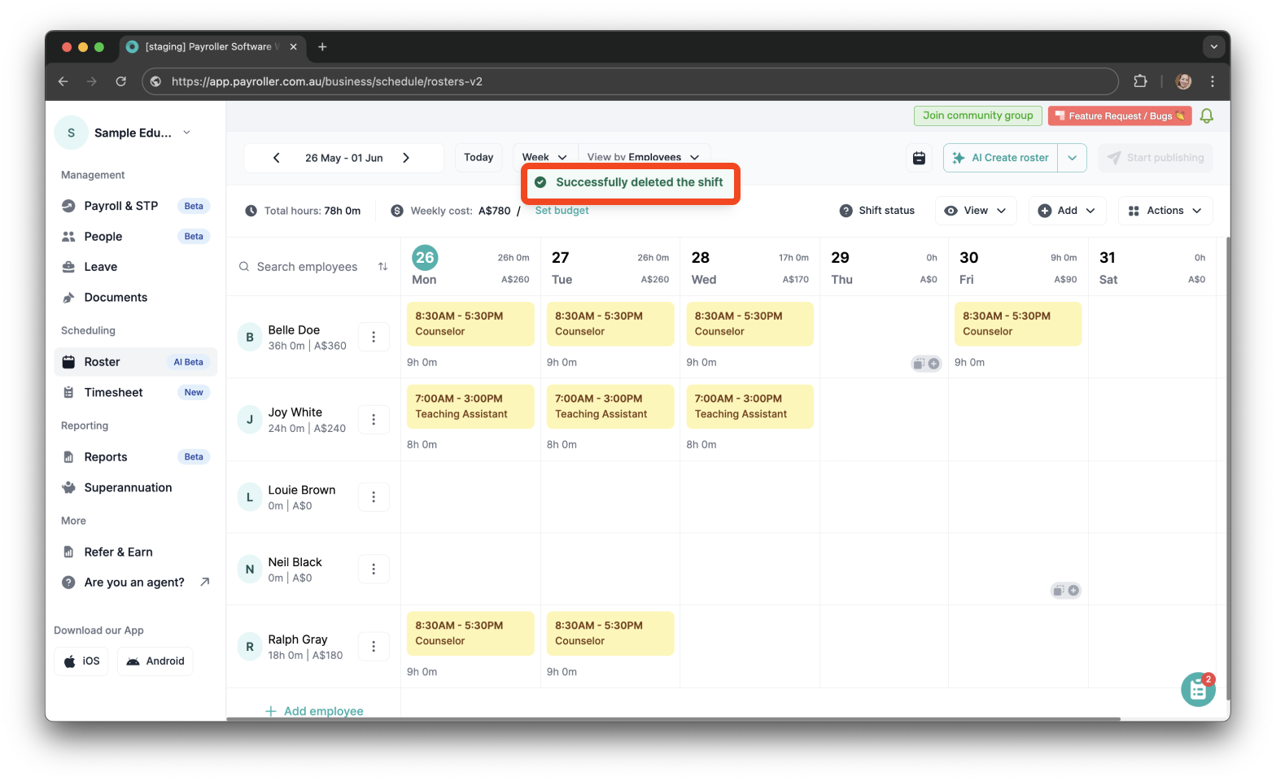This screenshot has height=781, width=1276.
Task: Click the browser address bar
Action: [x=630, y=81]
